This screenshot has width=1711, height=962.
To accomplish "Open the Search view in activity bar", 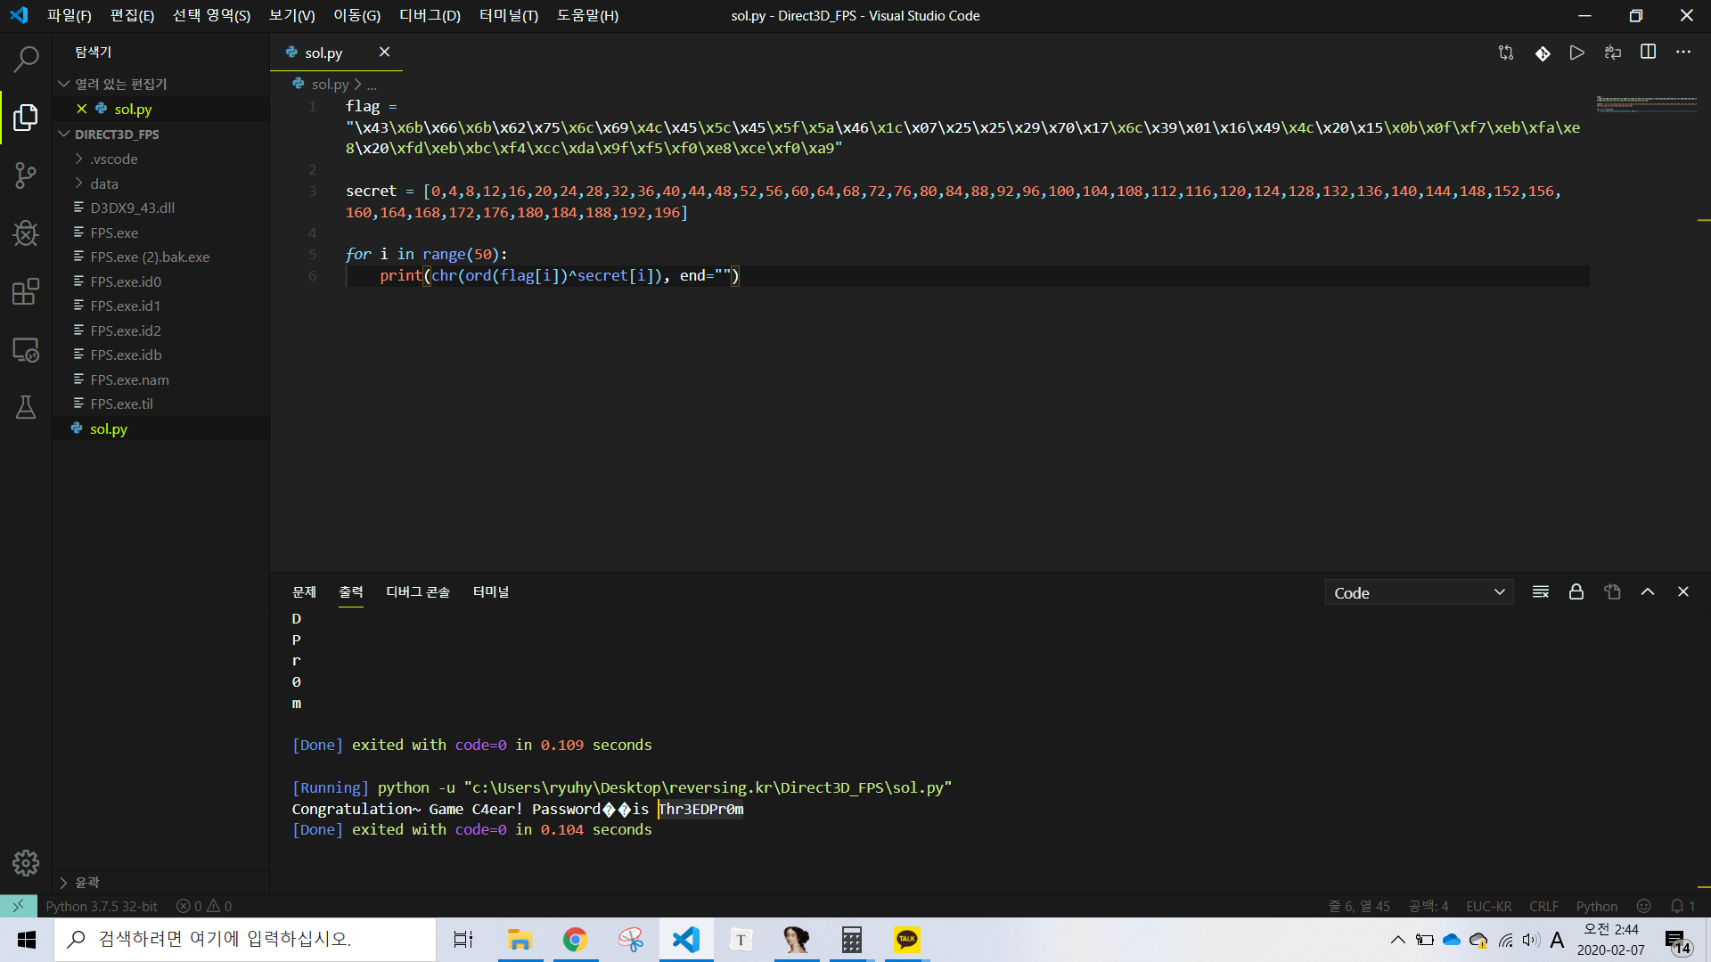I will click(26, 60).
